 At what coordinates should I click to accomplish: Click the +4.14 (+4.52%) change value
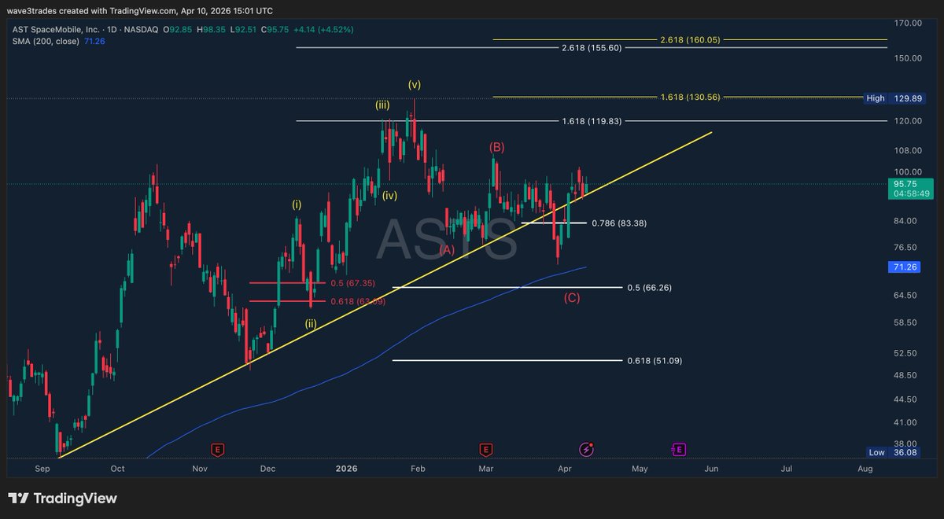point(323,29)
